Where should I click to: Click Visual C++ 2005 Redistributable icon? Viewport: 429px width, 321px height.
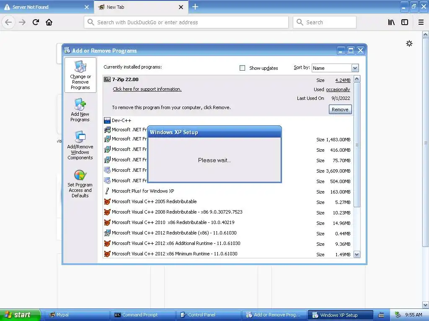107,201
